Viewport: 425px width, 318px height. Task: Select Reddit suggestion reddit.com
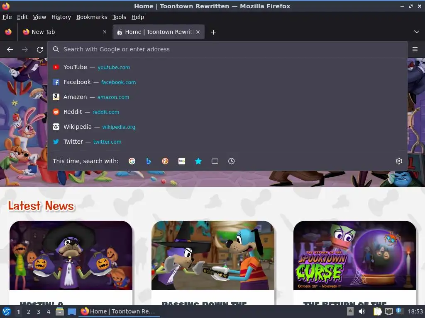pyautogui.click(x=227, y=112)
